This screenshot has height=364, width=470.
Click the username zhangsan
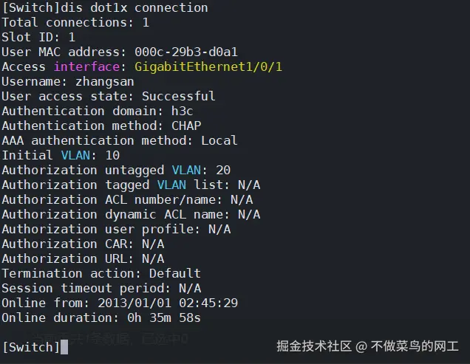point(105,81)
